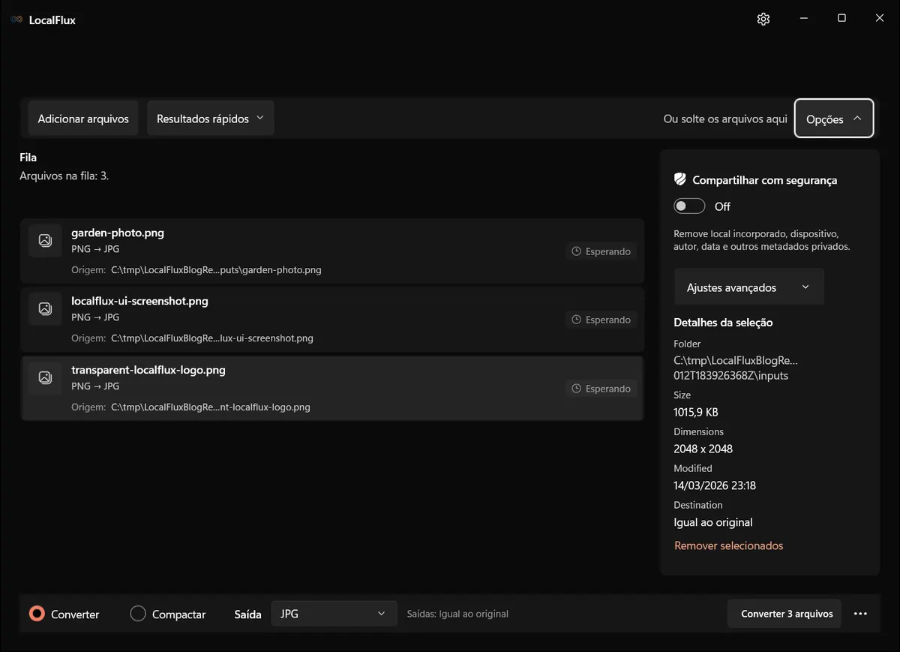Click the folder path in Detalhes da seleção
The width and height of the screenshot is (900, 652).
[736, 368]
